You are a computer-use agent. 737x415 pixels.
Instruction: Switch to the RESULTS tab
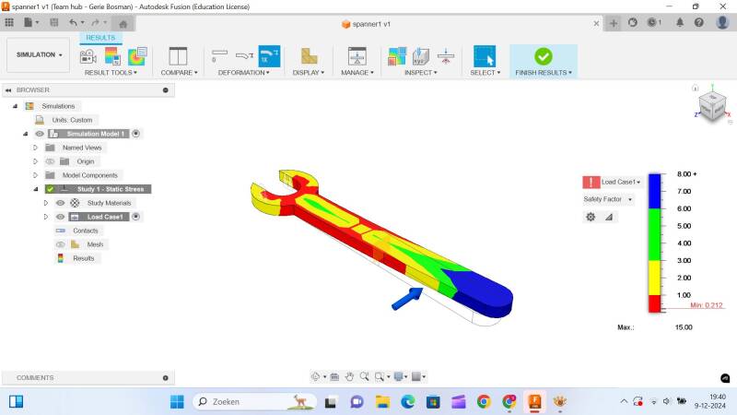(100, 38)
